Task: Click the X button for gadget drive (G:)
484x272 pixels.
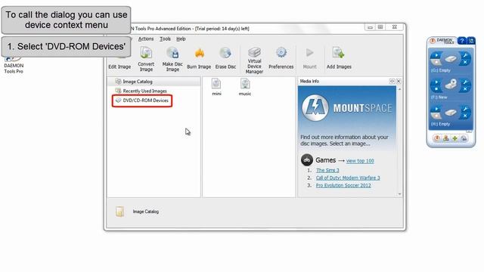Action: point(465,63)
